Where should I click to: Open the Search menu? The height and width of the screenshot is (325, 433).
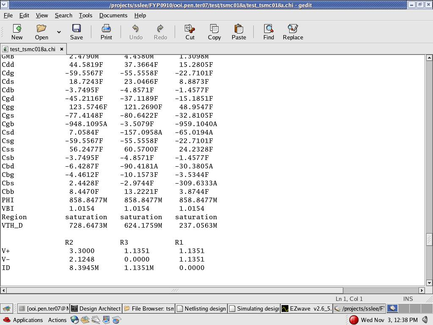pyautogui.click(x=63, y=16)
